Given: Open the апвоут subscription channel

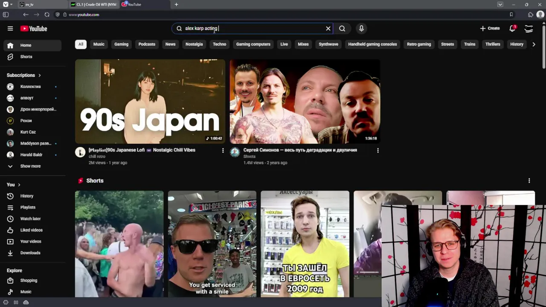Looking at the screenshot, I should point(32,98).
